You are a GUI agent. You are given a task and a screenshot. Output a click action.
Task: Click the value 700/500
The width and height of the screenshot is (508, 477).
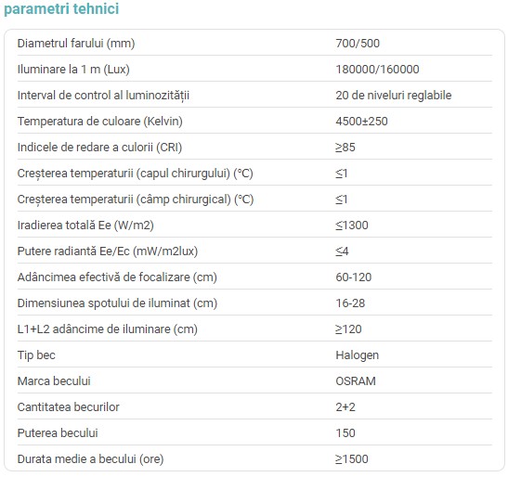coord(358,44)
